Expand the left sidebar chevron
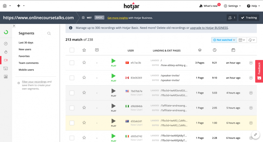This screenshot has height=142, width=263. coord(14,26)
